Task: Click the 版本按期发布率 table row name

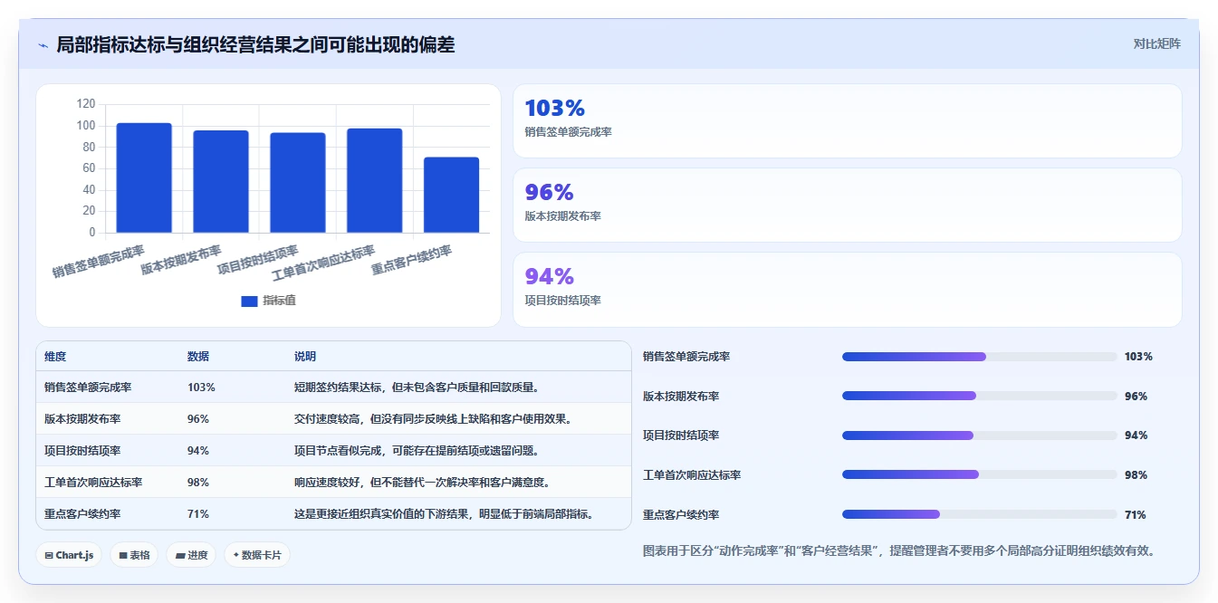Action: [x=82, y=419]
